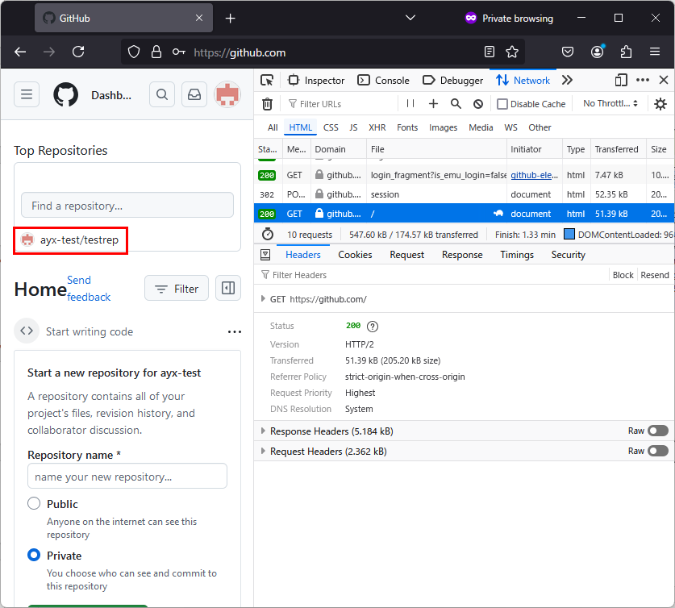Open the list all tabs dropdown
This screenshot has width=675, height=608.
click(x=410, y=18)
